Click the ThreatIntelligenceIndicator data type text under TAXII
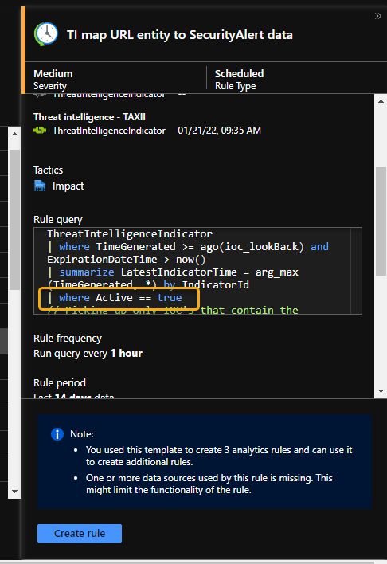The height and width of the screenshot is (564, 387). coord(109,131)
